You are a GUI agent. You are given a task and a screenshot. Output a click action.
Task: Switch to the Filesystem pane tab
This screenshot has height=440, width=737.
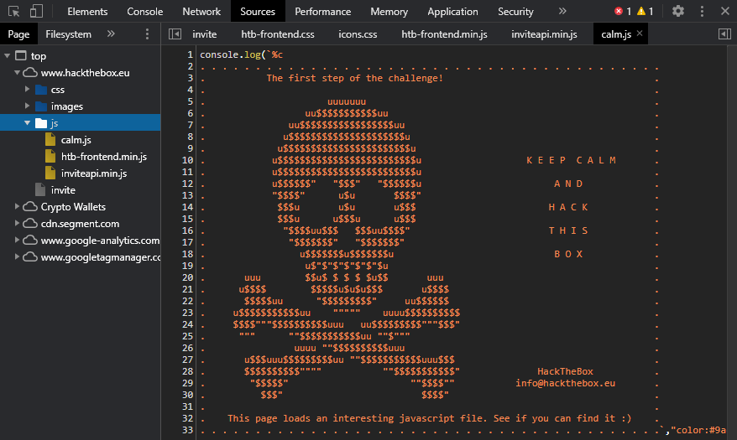(x=68, y=34)
